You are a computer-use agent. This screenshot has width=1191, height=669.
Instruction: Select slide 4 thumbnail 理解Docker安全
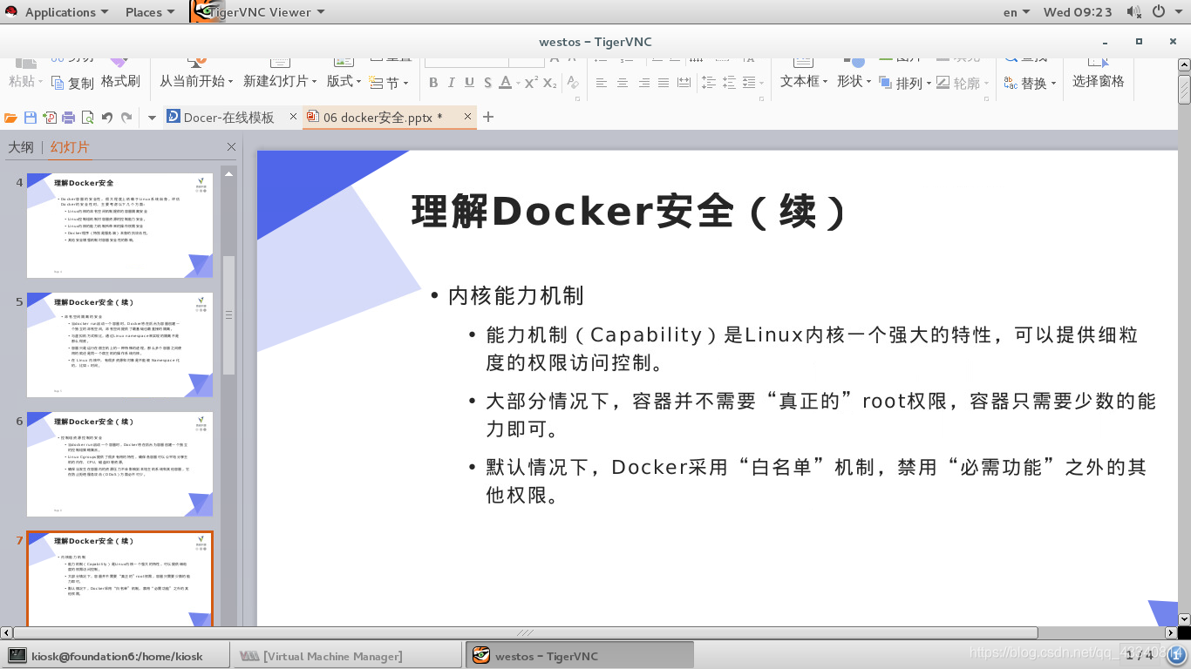point(120,226)
